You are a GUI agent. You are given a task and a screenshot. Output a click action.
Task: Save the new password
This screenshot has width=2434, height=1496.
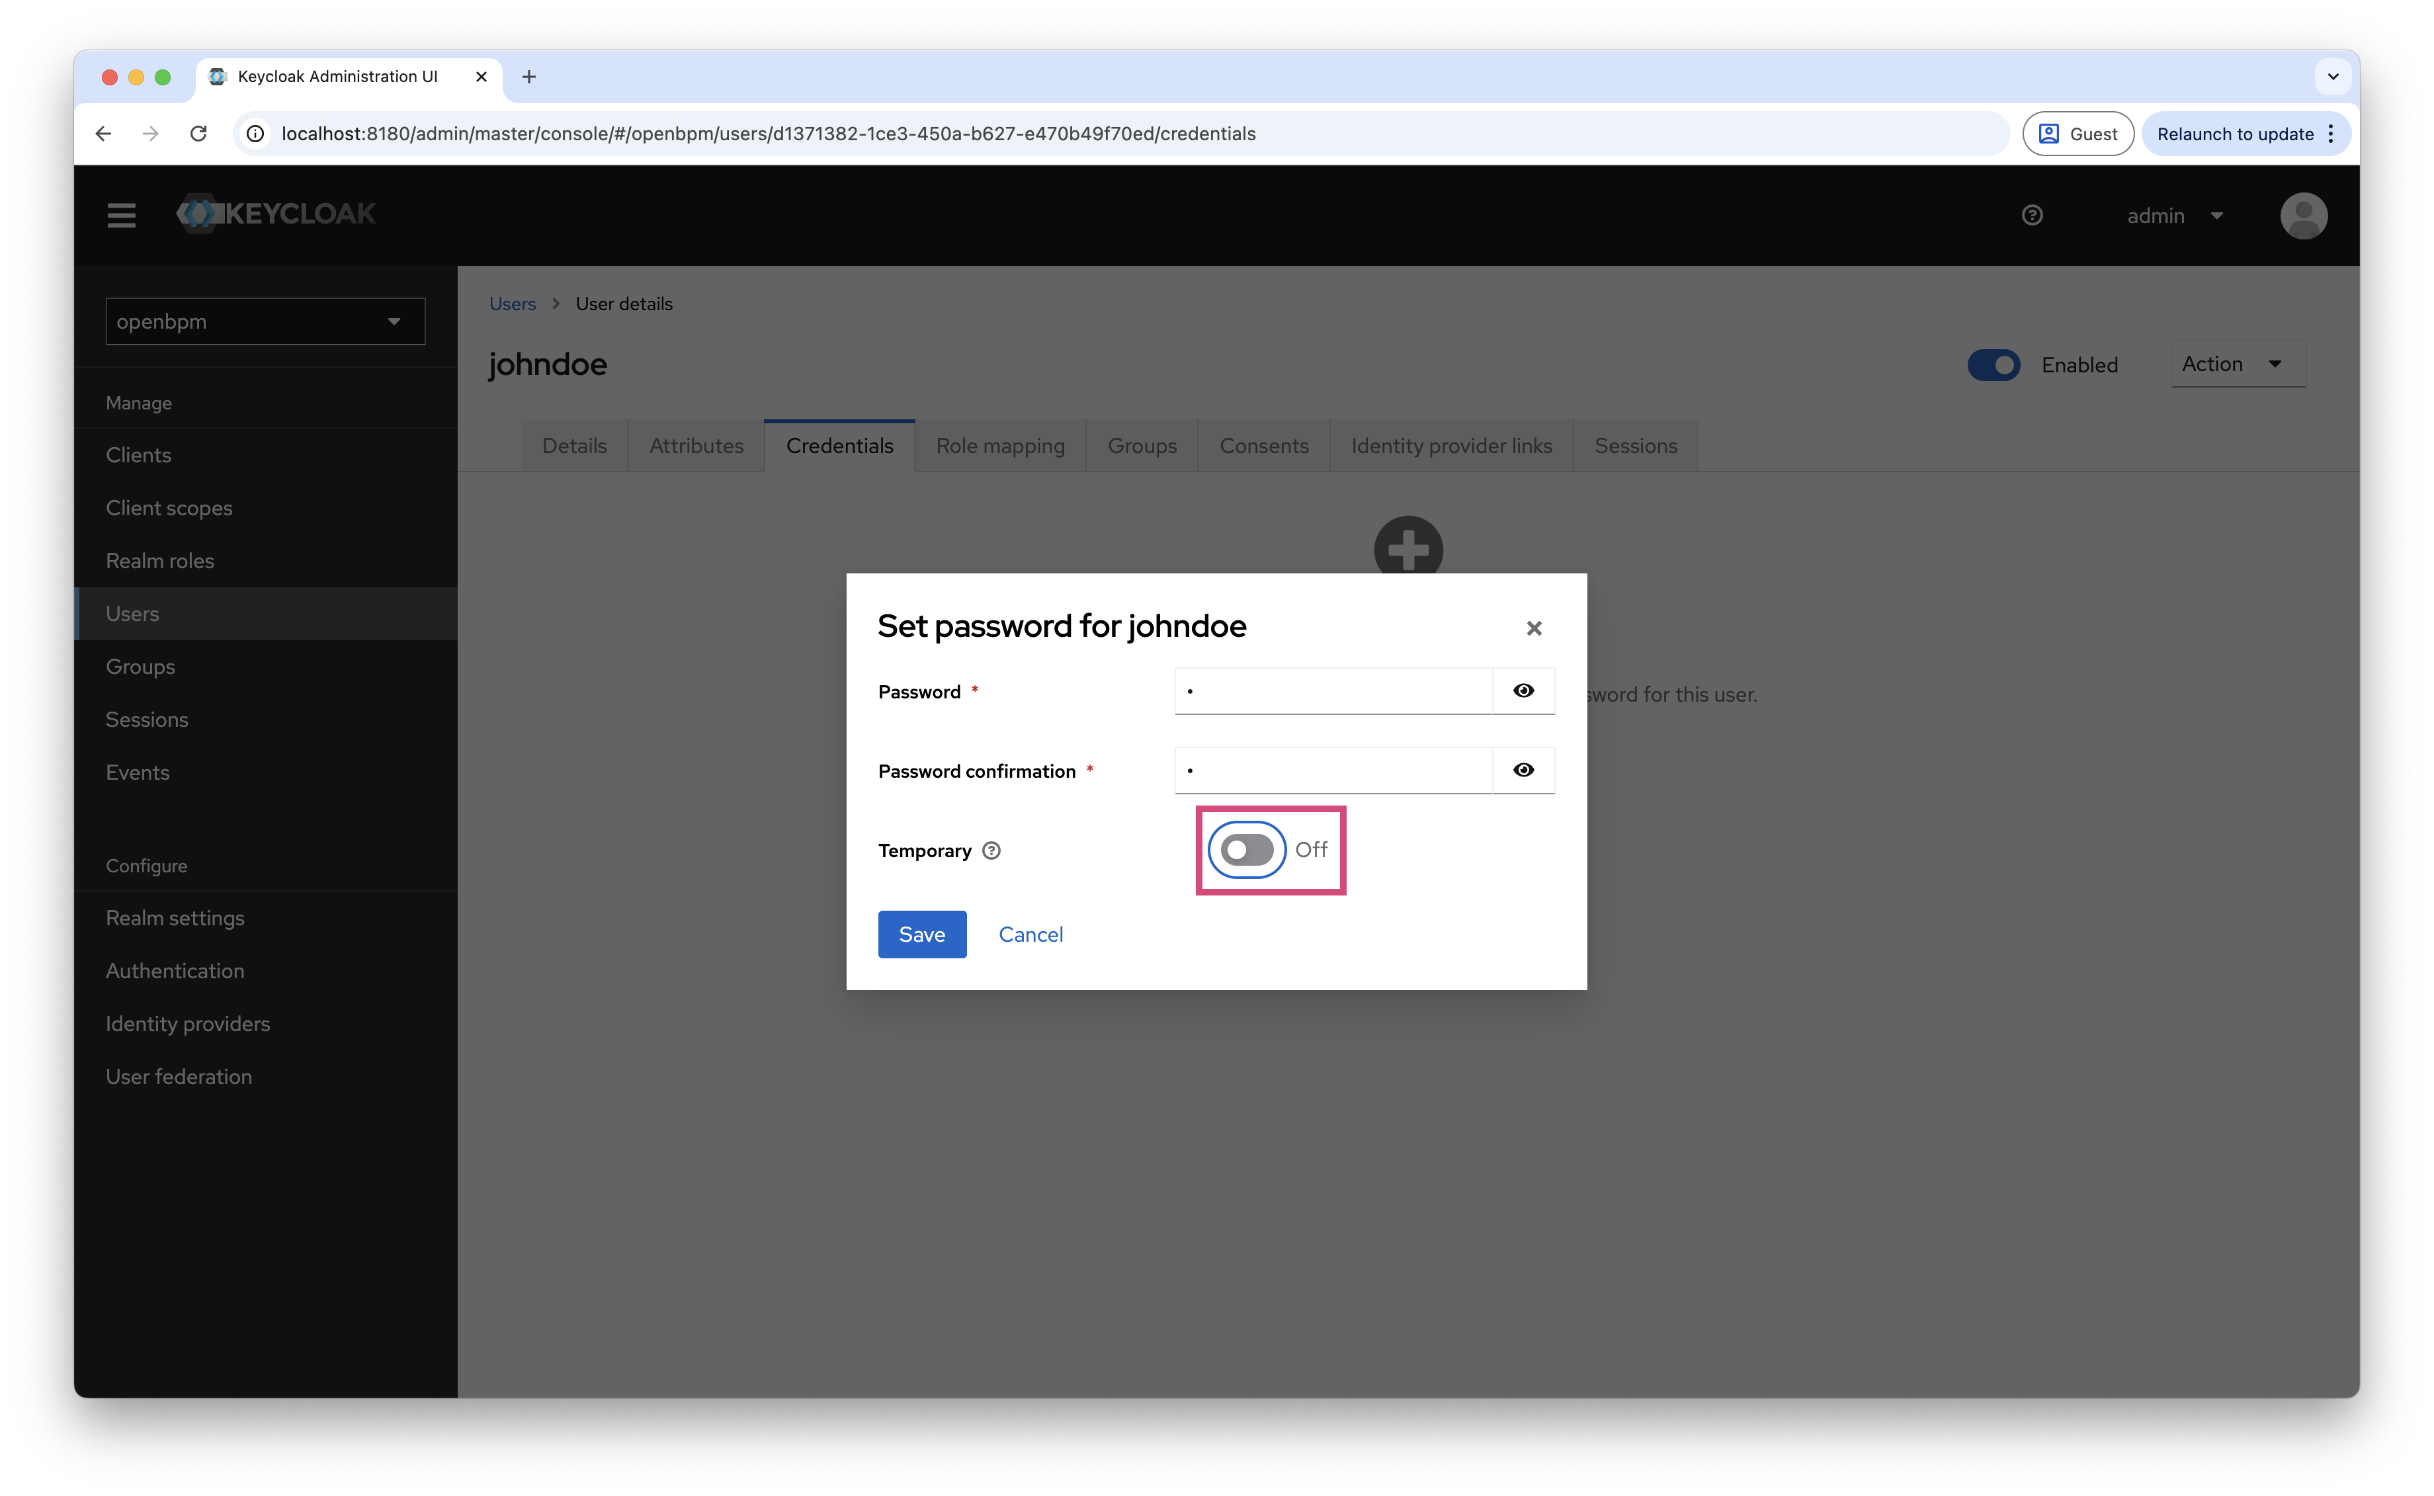(922, 934)
